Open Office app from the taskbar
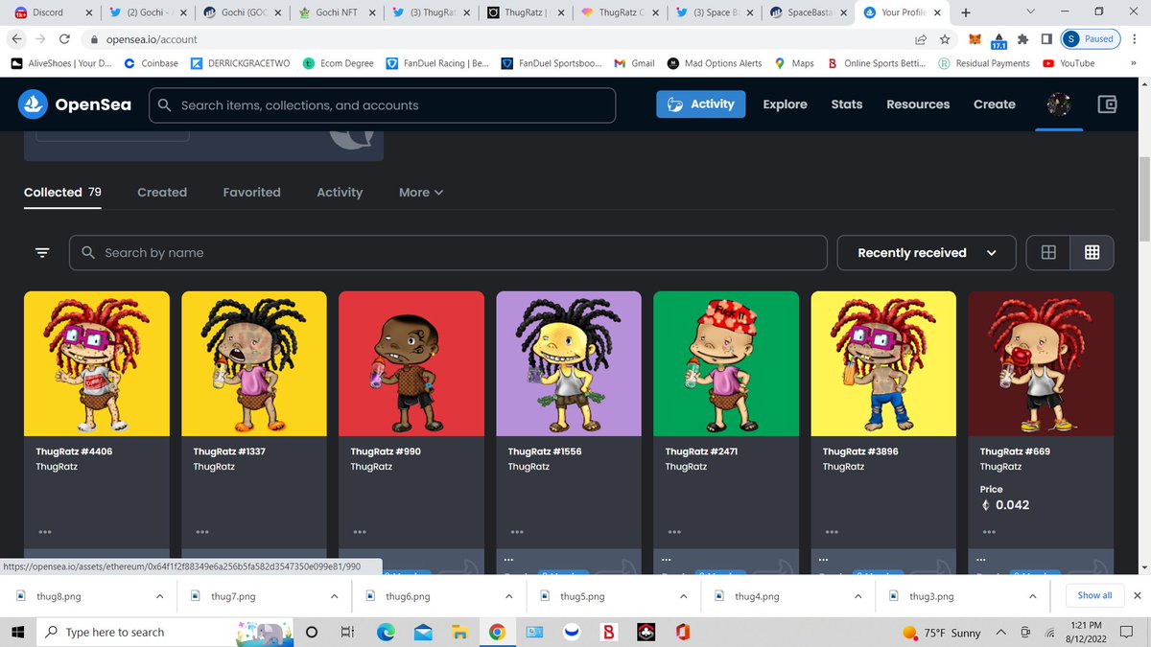Screen dimensions: 1151x647 pos(682,632)
